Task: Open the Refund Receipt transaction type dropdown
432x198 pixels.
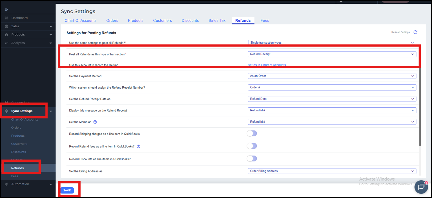Action: (x=332, y=54)
